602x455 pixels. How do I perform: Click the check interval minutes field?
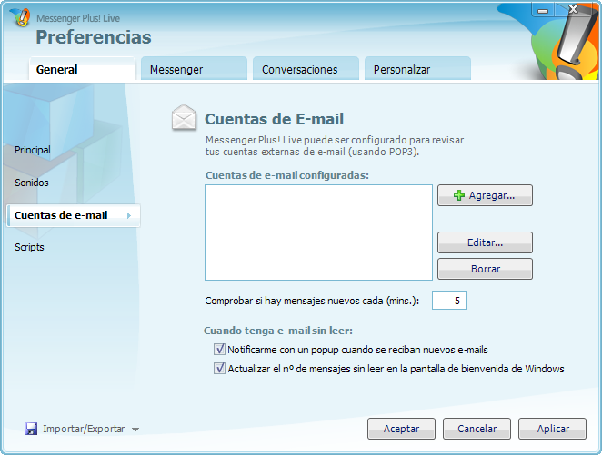tap(448, 301)
